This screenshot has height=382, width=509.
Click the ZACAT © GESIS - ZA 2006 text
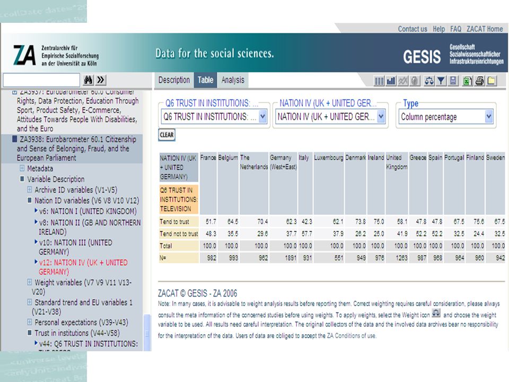197,293
